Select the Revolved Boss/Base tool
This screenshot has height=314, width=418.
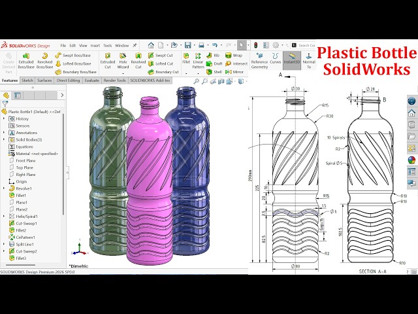click(x=44, y=61)
